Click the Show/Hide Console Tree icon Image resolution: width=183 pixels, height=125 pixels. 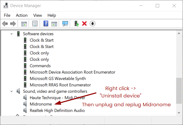(24, 24)
